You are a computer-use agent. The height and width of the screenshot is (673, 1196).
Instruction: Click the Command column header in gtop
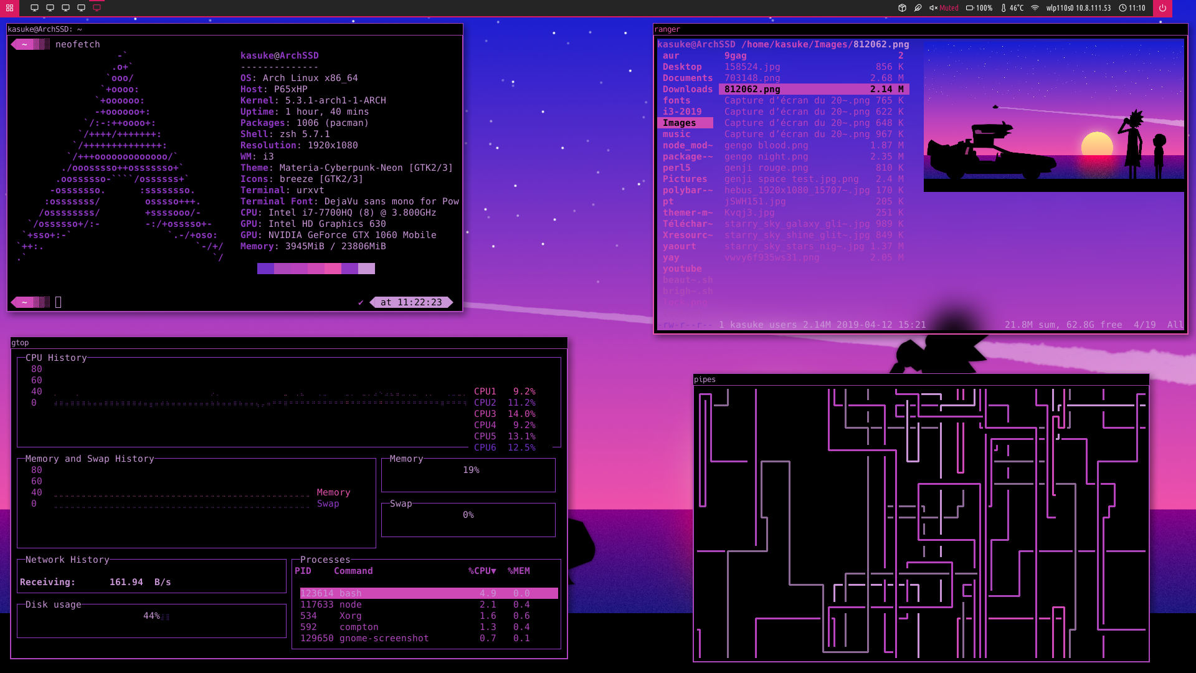click(353, 571)
